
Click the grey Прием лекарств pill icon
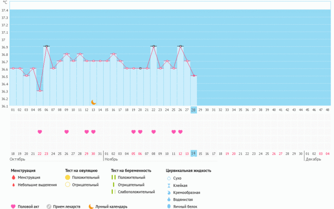pos(49,206)
